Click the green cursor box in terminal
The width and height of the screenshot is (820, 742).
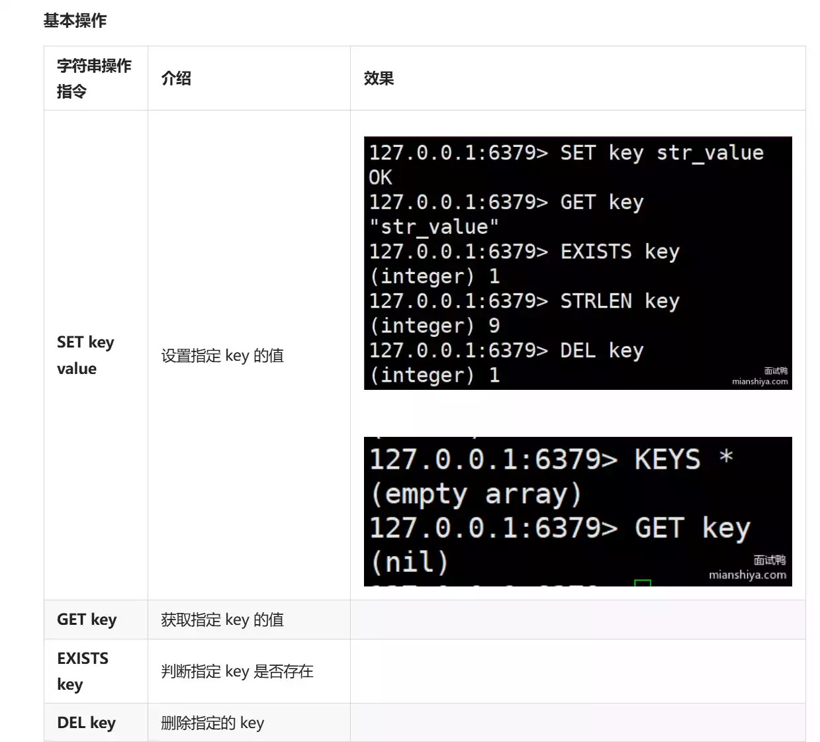642,583
